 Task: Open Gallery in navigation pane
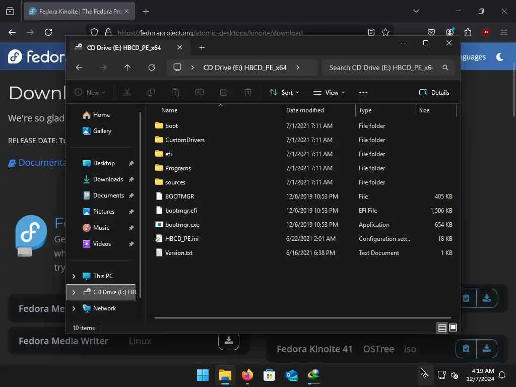click(x=101, y=131)
